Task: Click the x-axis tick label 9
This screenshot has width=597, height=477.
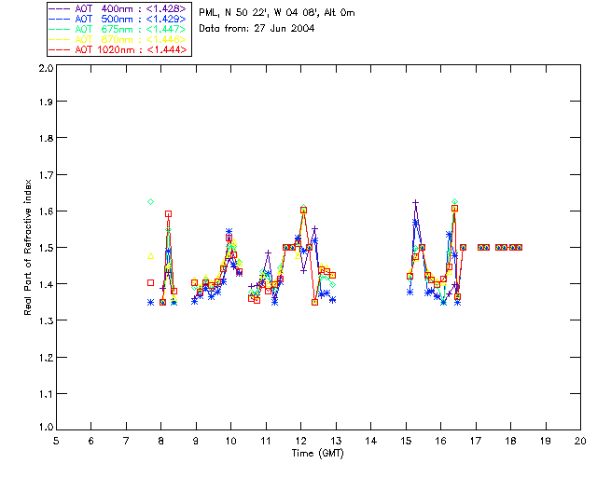Action: click(196, 441)
